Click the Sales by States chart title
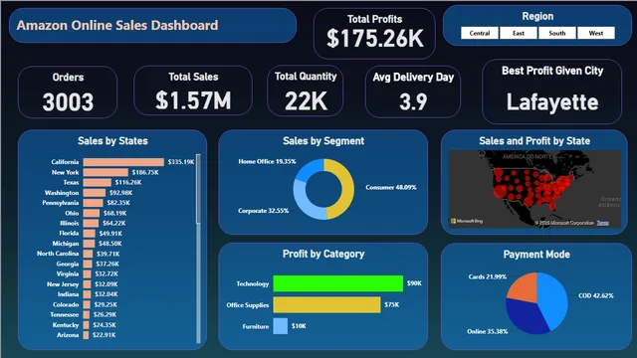The width and height of the screenshot is (637, 358). [x=112, y=141]
